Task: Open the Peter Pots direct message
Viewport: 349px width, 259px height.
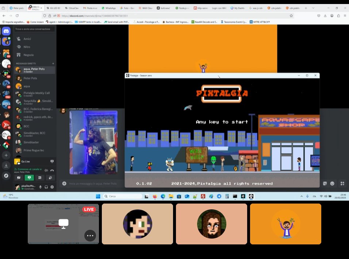Action: click(35, 78)
